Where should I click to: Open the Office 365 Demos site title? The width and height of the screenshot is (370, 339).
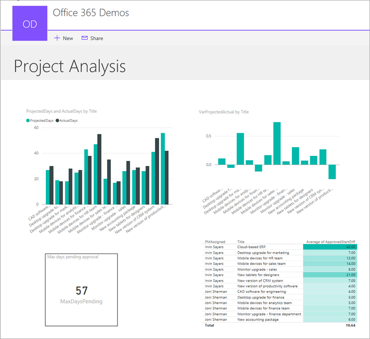(x=91, y=13)
